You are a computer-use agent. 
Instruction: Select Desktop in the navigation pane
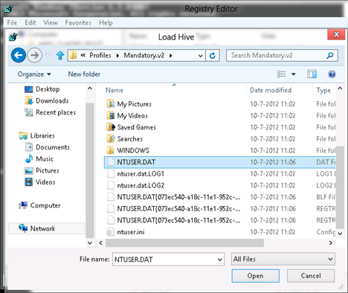pos(42,89)
